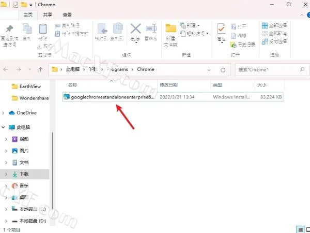Go up one folder level
The height and width of the screenshot is (233, 310).
click(x=40, y=69)
